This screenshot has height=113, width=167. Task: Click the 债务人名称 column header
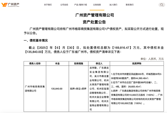[35, 64]
